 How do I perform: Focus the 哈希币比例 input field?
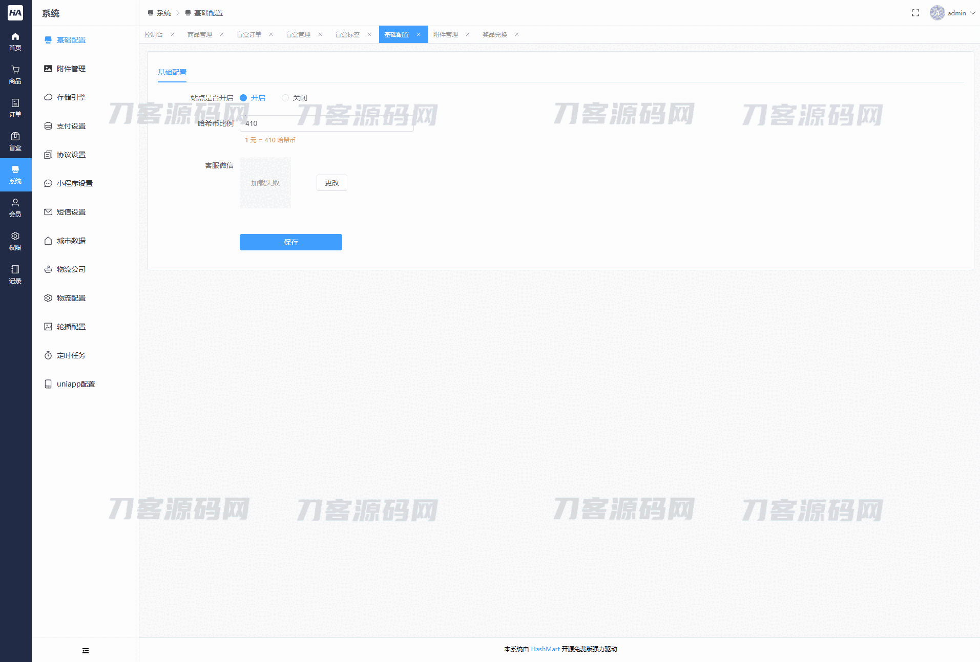(327, 123)
